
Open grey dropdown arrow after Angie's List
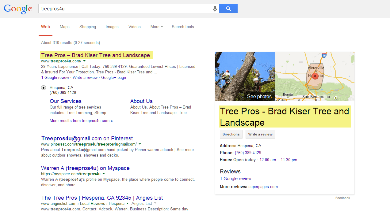click(x=155, y=204)
